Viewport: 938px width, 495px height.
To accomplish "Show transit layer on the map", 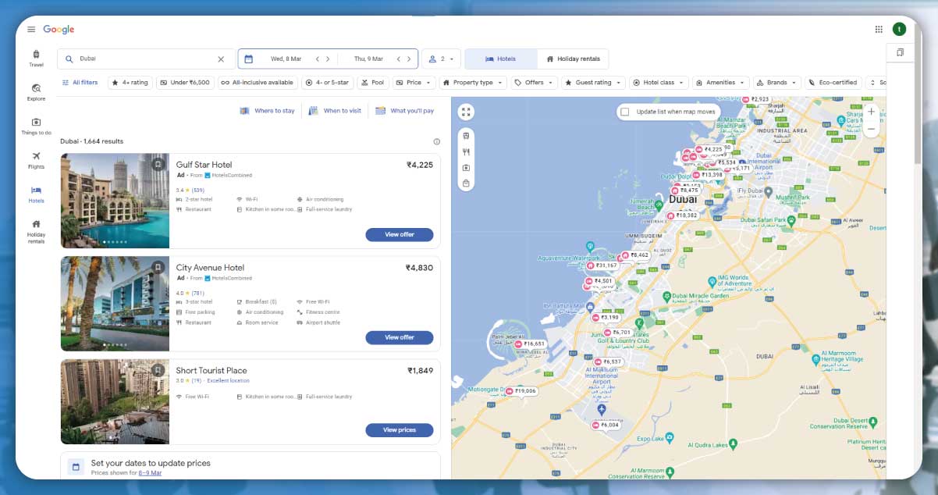I will (466, 135).
